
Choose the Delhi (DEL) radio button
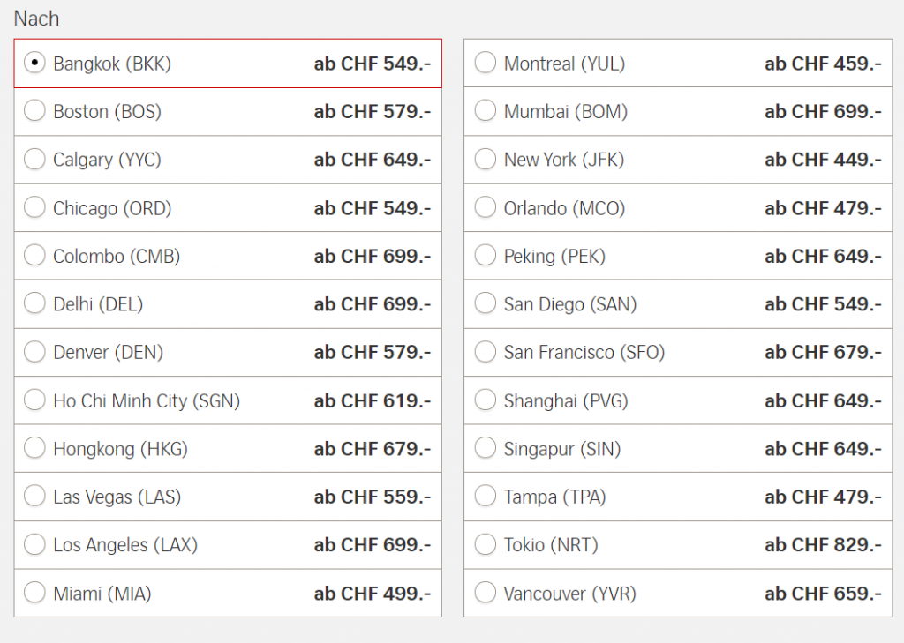point(34,304)
